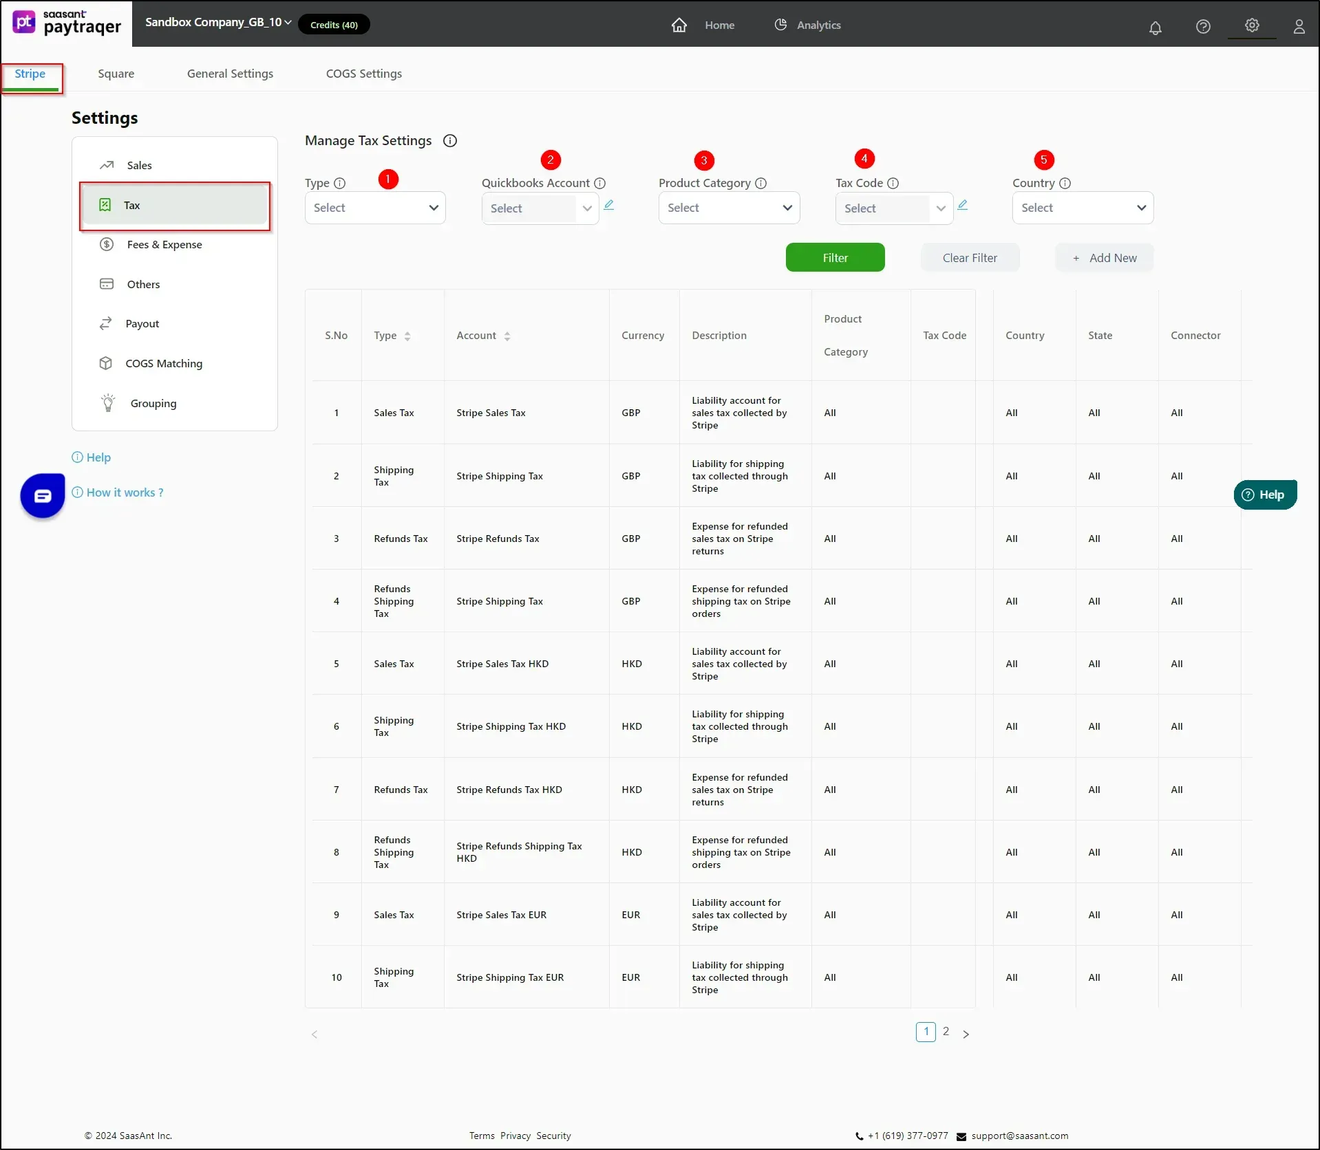
Task: Open the Home icon in top bar
Action: click(679, 25)
